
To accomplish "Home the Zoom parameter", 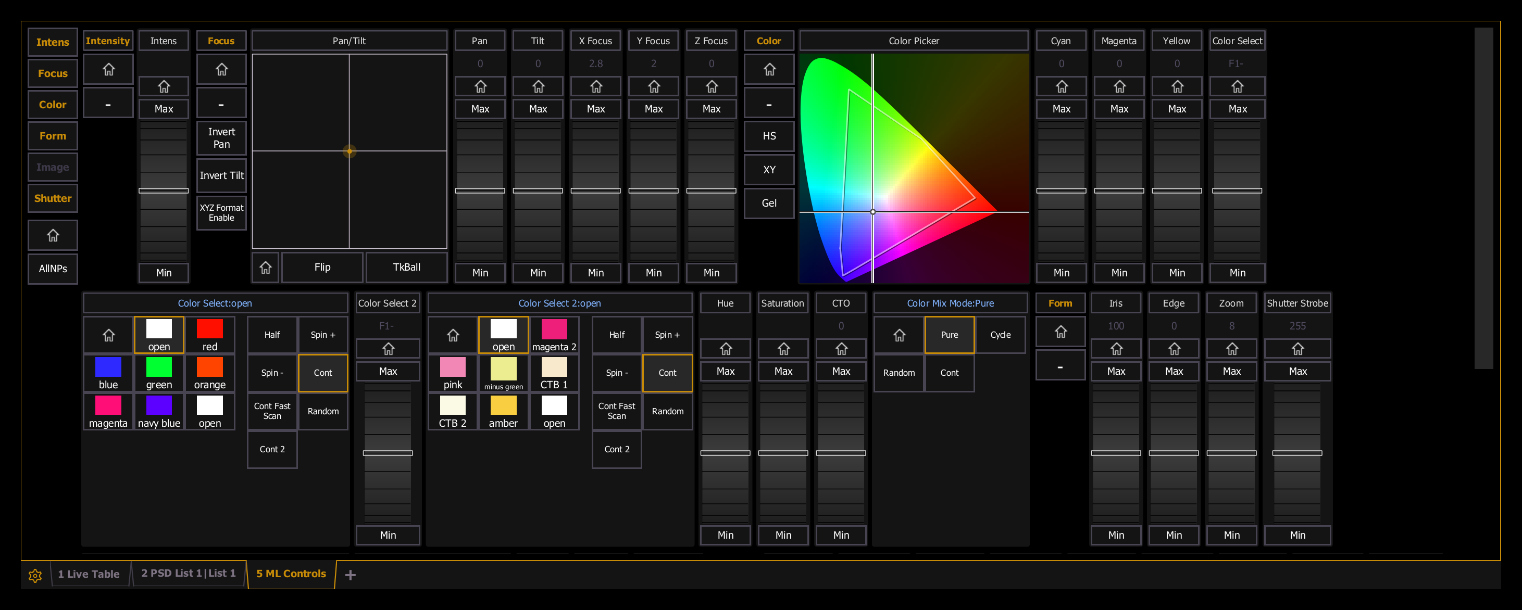I will click(1231, 349).
